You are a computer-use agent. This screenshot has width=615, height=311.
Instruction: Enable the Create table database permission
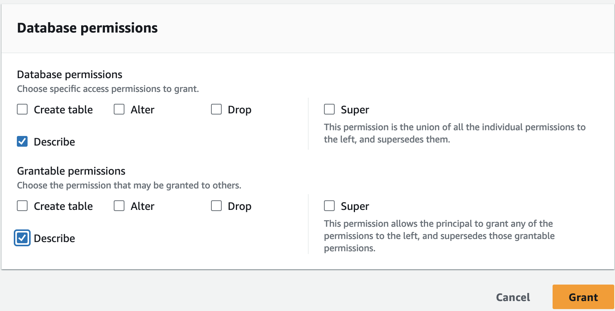click(x=22, y=109)
